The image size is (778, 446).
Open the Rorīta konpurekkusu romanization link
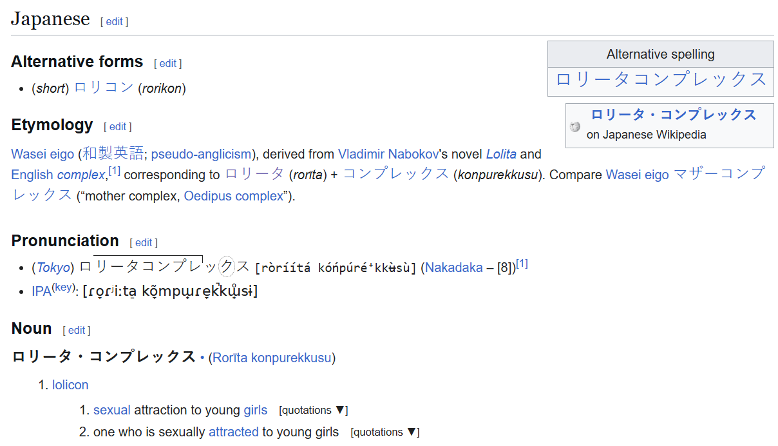pyautogui.click(x=272, y=358)
